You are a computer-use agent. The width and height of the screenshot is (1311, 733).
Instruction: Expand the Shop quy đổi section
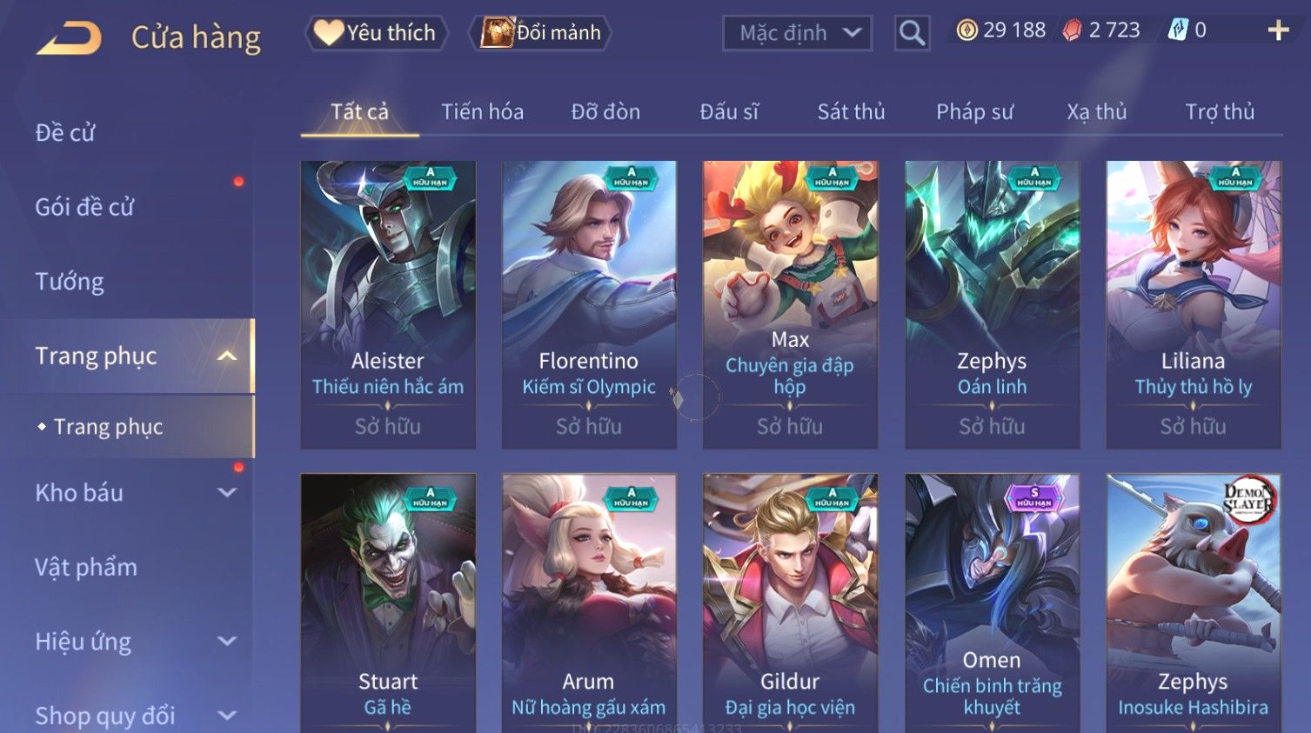pos(227,716)
